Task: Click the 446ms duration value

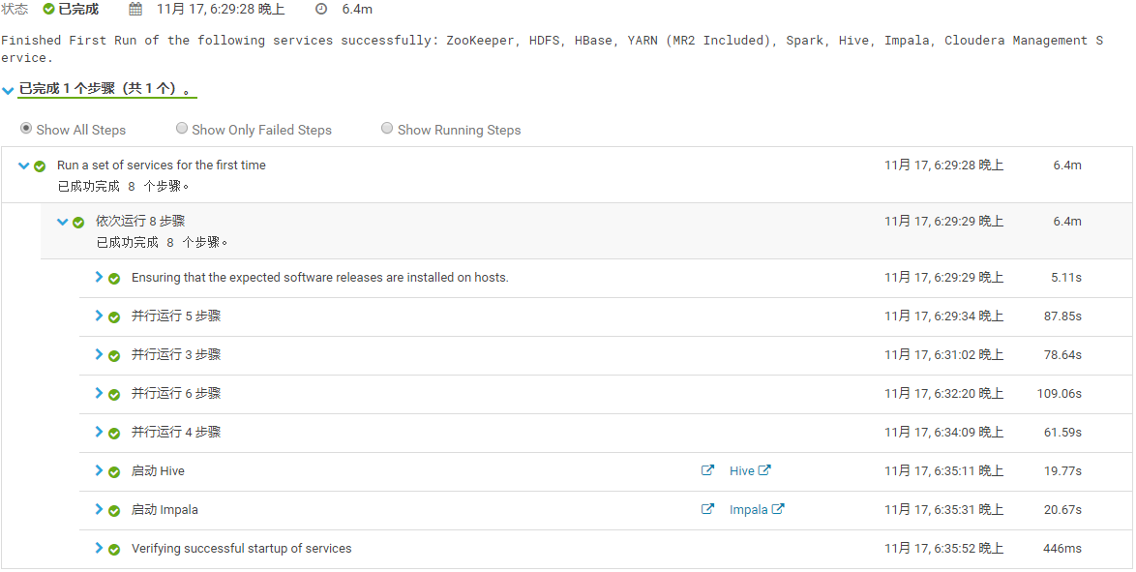Action: (x=1062, y=549)
